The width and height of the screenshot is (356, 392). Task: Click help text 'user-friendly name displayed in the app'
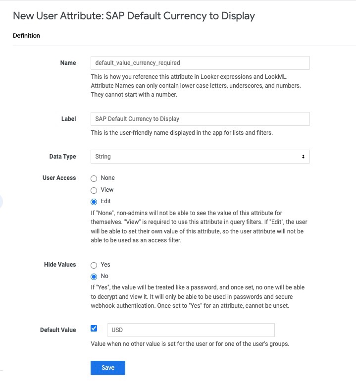[x=182, y=133]
